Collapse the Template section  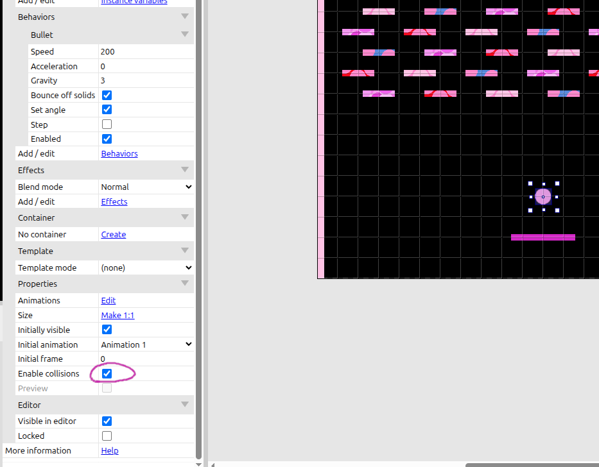[x=185, y=250]
